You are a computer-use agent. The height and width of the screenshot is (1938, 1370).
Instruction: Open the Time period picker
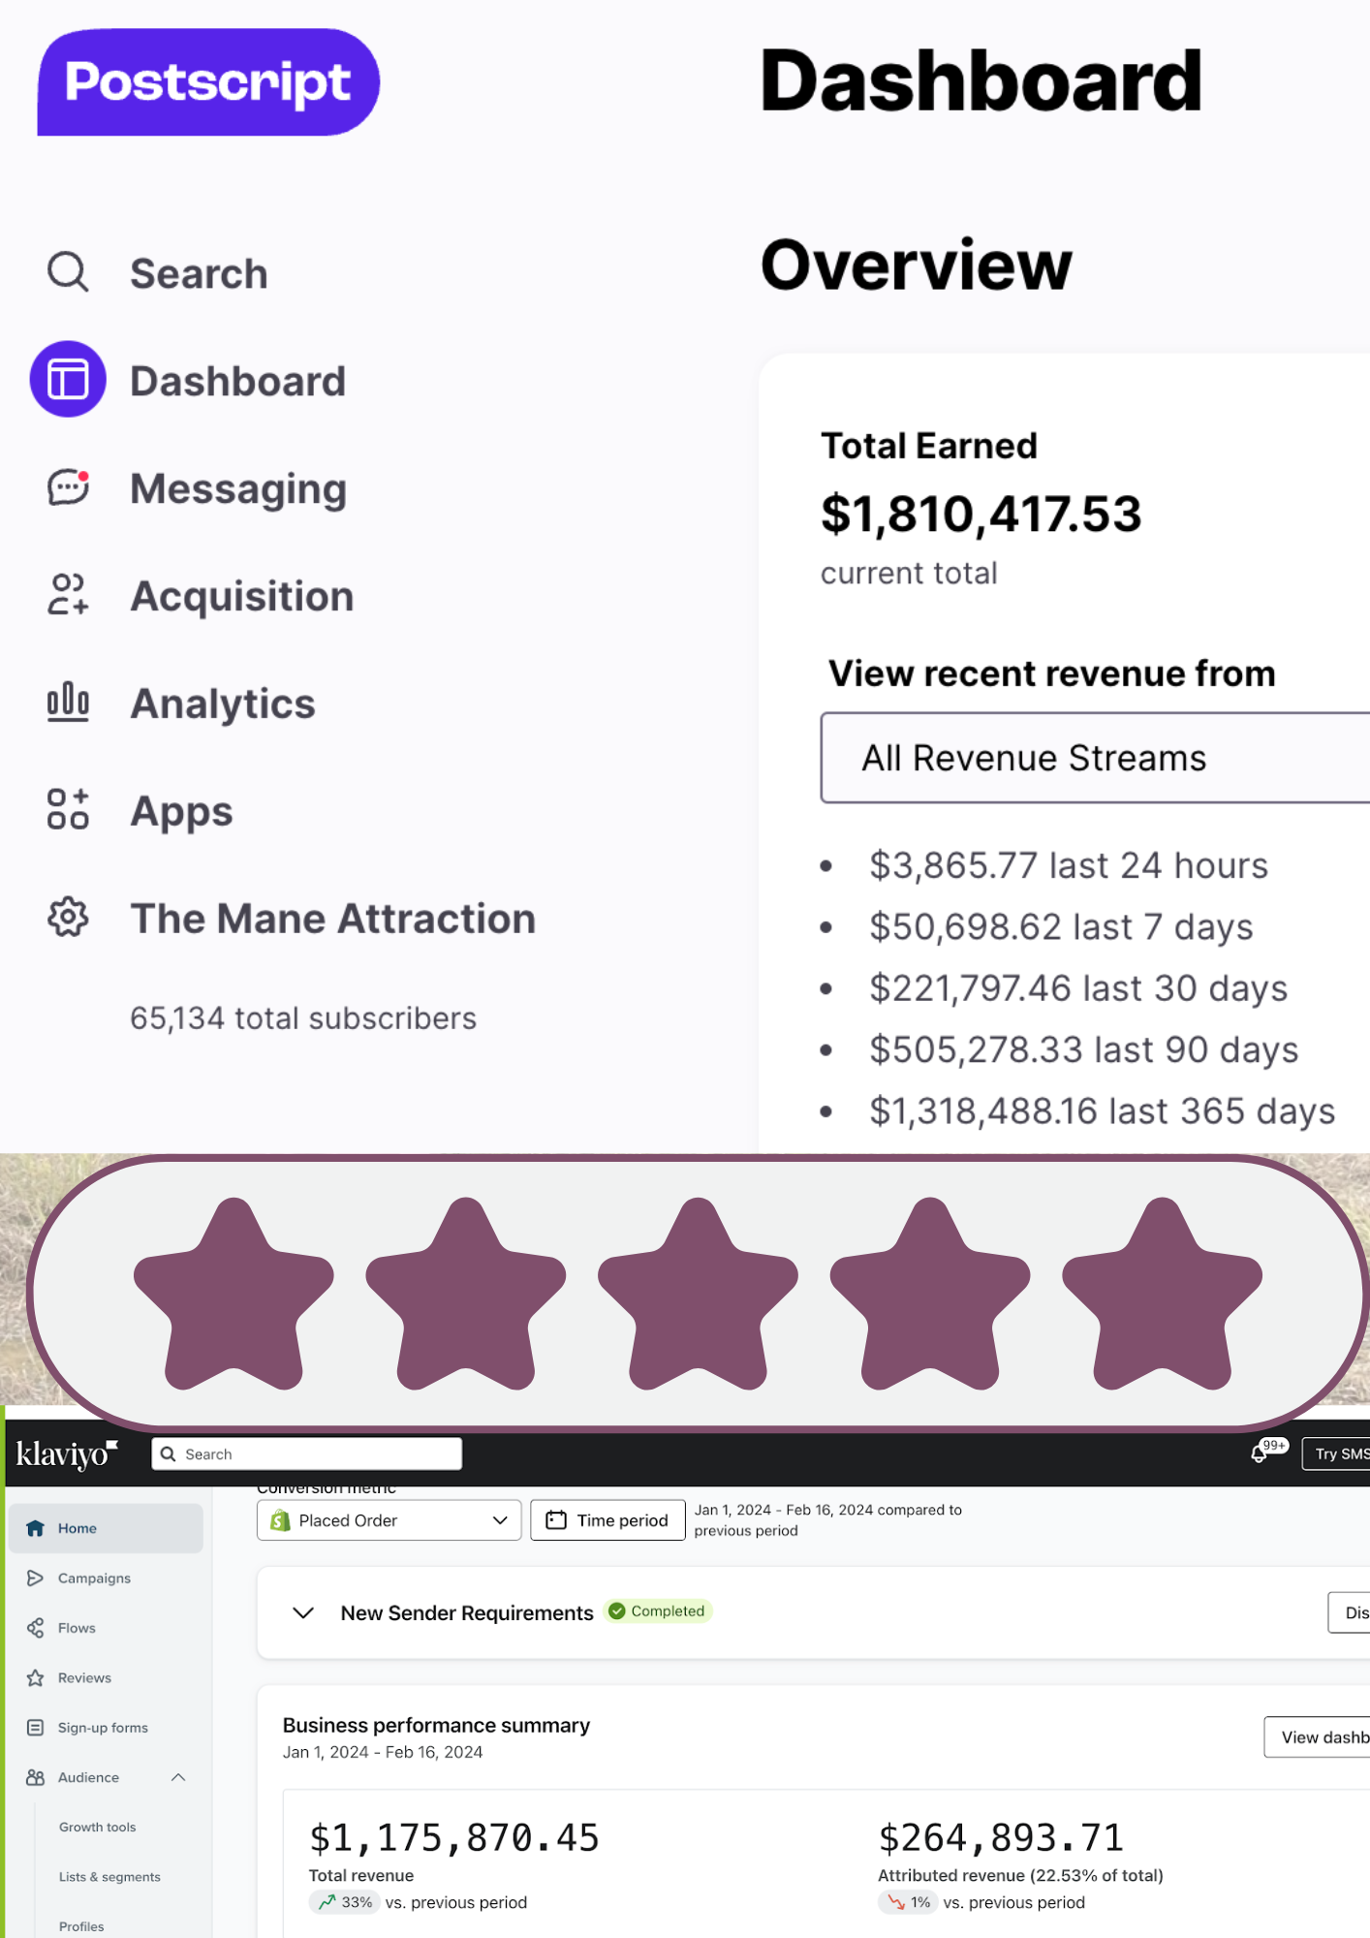[607, 1519]
